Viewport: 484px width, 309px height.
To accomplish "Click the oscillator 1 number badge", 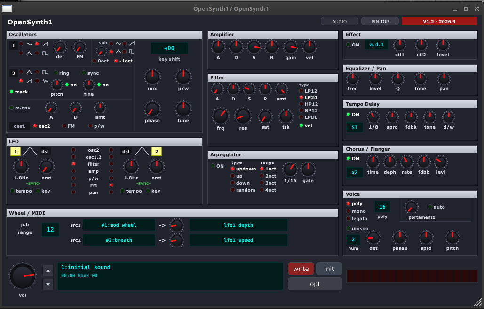I will [x=13, y=46].
